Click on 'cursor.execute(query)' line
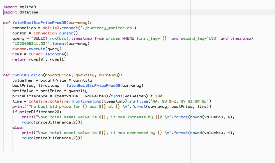The height and width of the screenshot is (163, 275). pos(37,49)
